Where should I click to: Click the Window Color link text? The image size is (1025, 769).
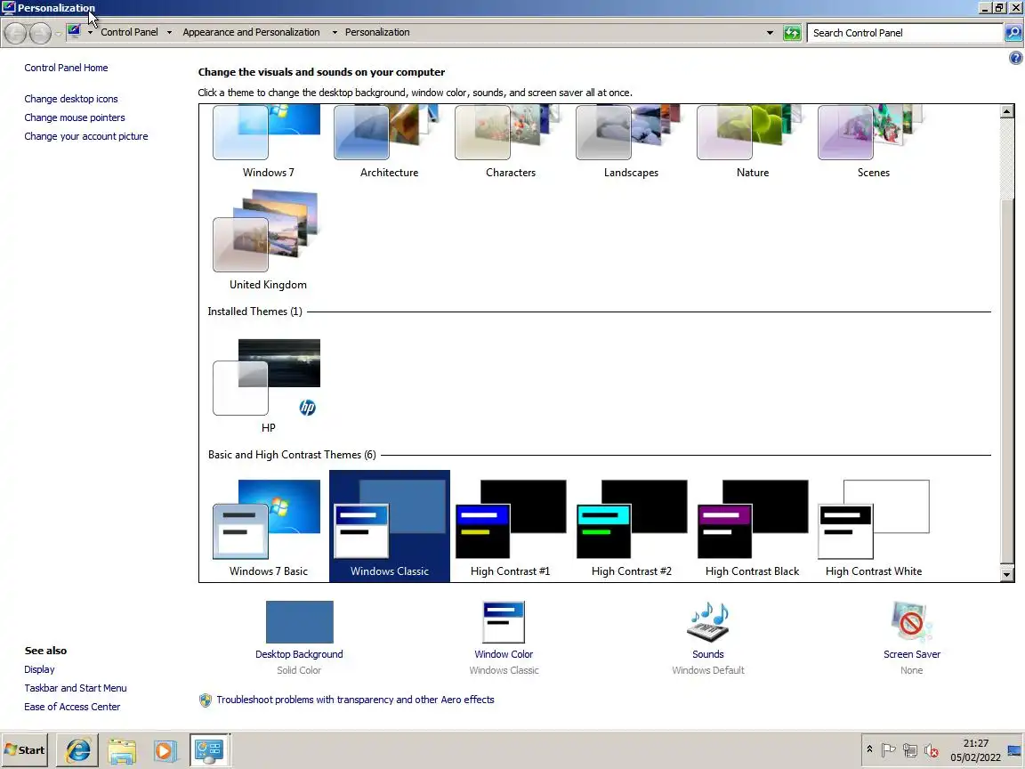(504, 654)
